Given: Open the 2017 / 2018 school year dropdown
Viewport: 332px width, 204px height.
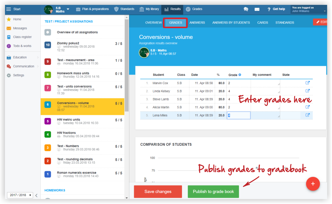Looking at the screenshot, I should (20, 195).
